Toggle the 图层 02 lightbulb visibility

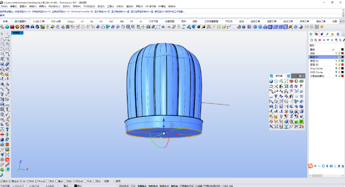(x=336, y=61)
